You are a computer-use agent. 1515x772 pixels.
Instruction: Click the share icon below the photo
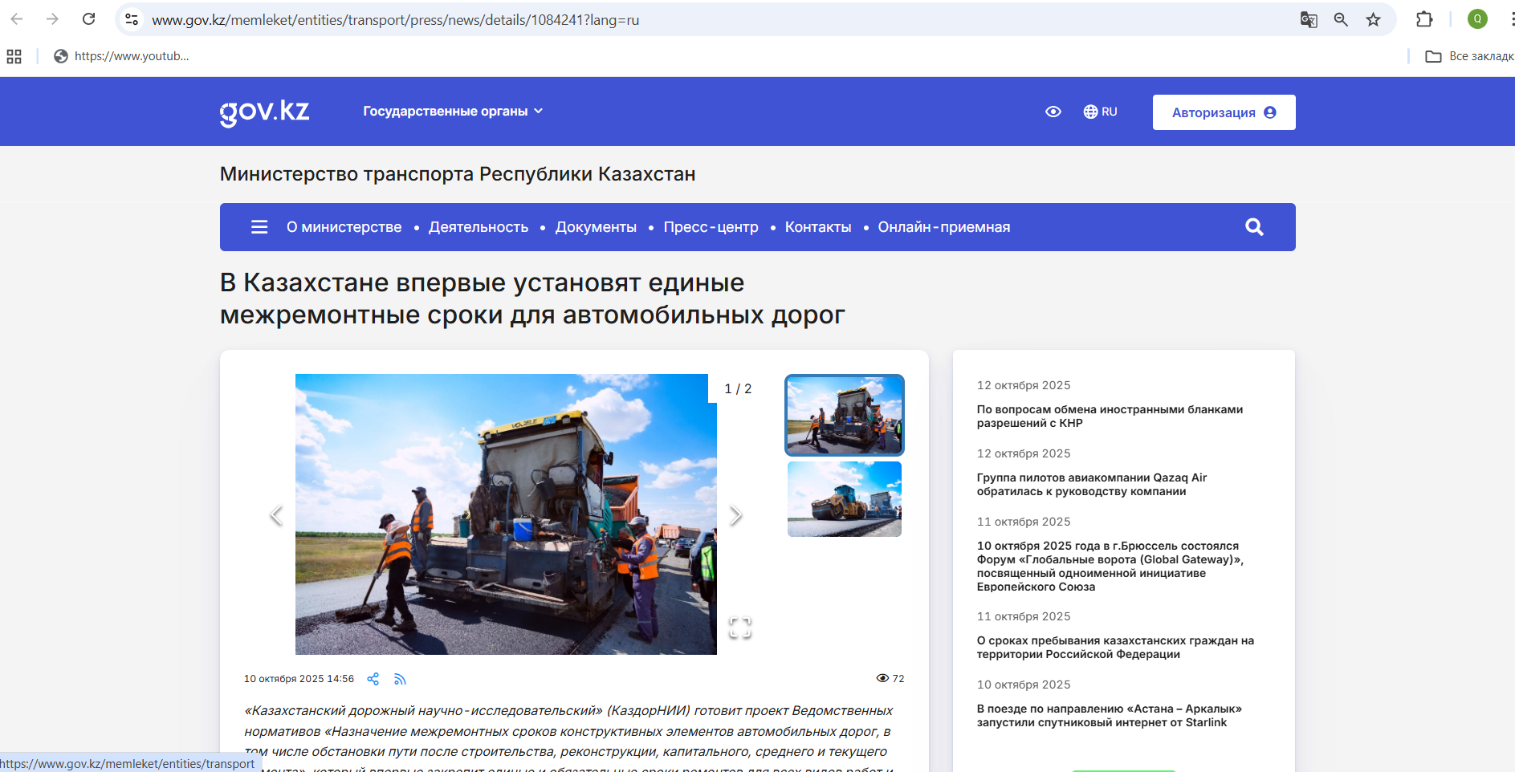tap(373, 679)
